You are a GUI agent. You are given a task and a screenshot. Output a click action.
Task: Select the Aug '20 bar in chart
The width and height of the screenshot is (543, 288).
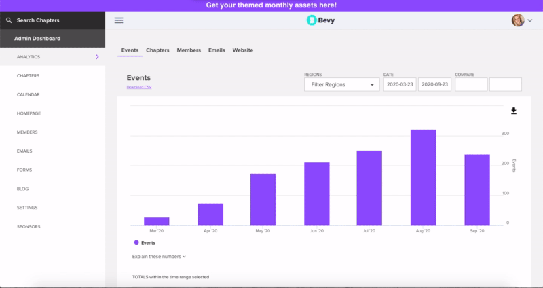click(x=423, y=177)
